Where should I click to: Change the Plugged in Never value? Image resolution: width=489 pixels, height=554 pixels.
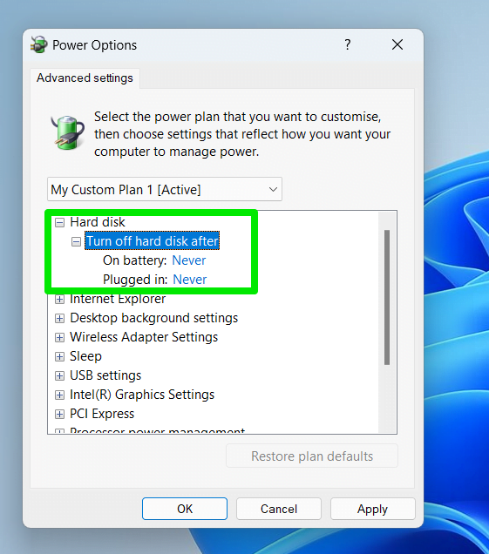pos(189,280)
